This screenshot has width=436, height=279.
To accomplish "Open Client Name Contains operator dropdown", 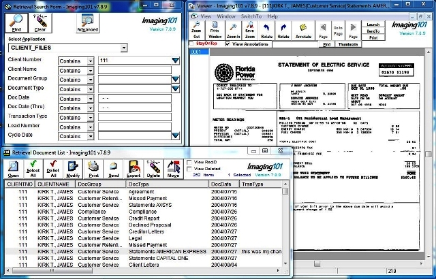I will (91, 71).
